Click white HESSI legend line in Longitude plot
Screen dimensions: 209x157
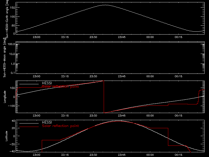click(x=29, y=84)
